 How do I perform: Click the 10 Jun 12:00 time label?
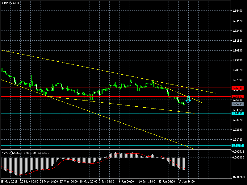(148, 182)
